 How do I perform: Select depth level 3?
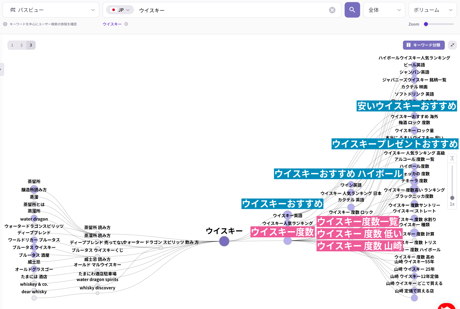tap(31, 45)
